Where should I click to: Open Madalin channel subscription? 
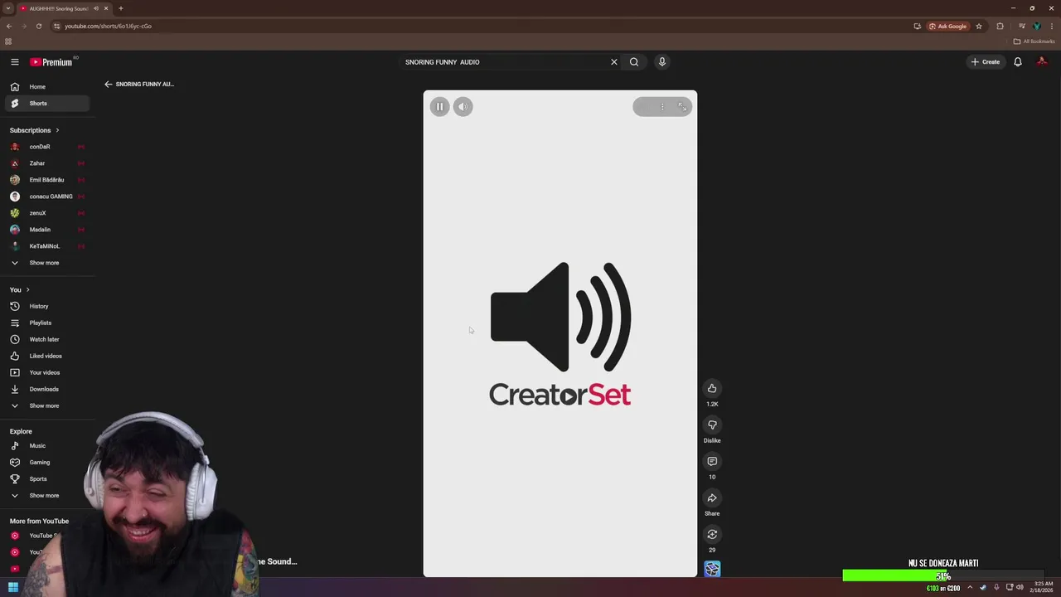pos(47,230)
